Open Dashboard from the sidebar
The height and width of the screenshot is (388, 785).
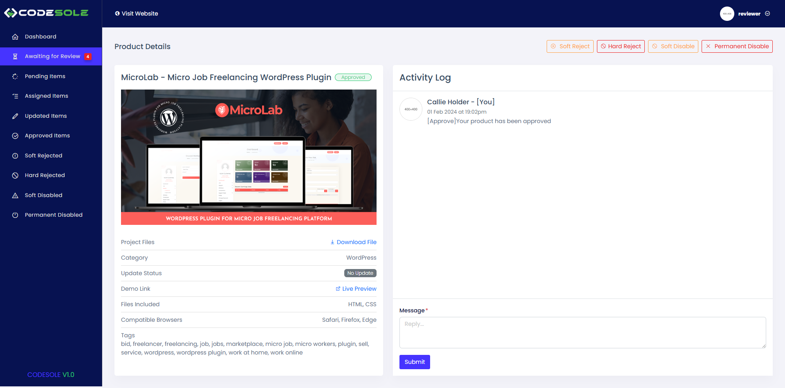point(51,37)
